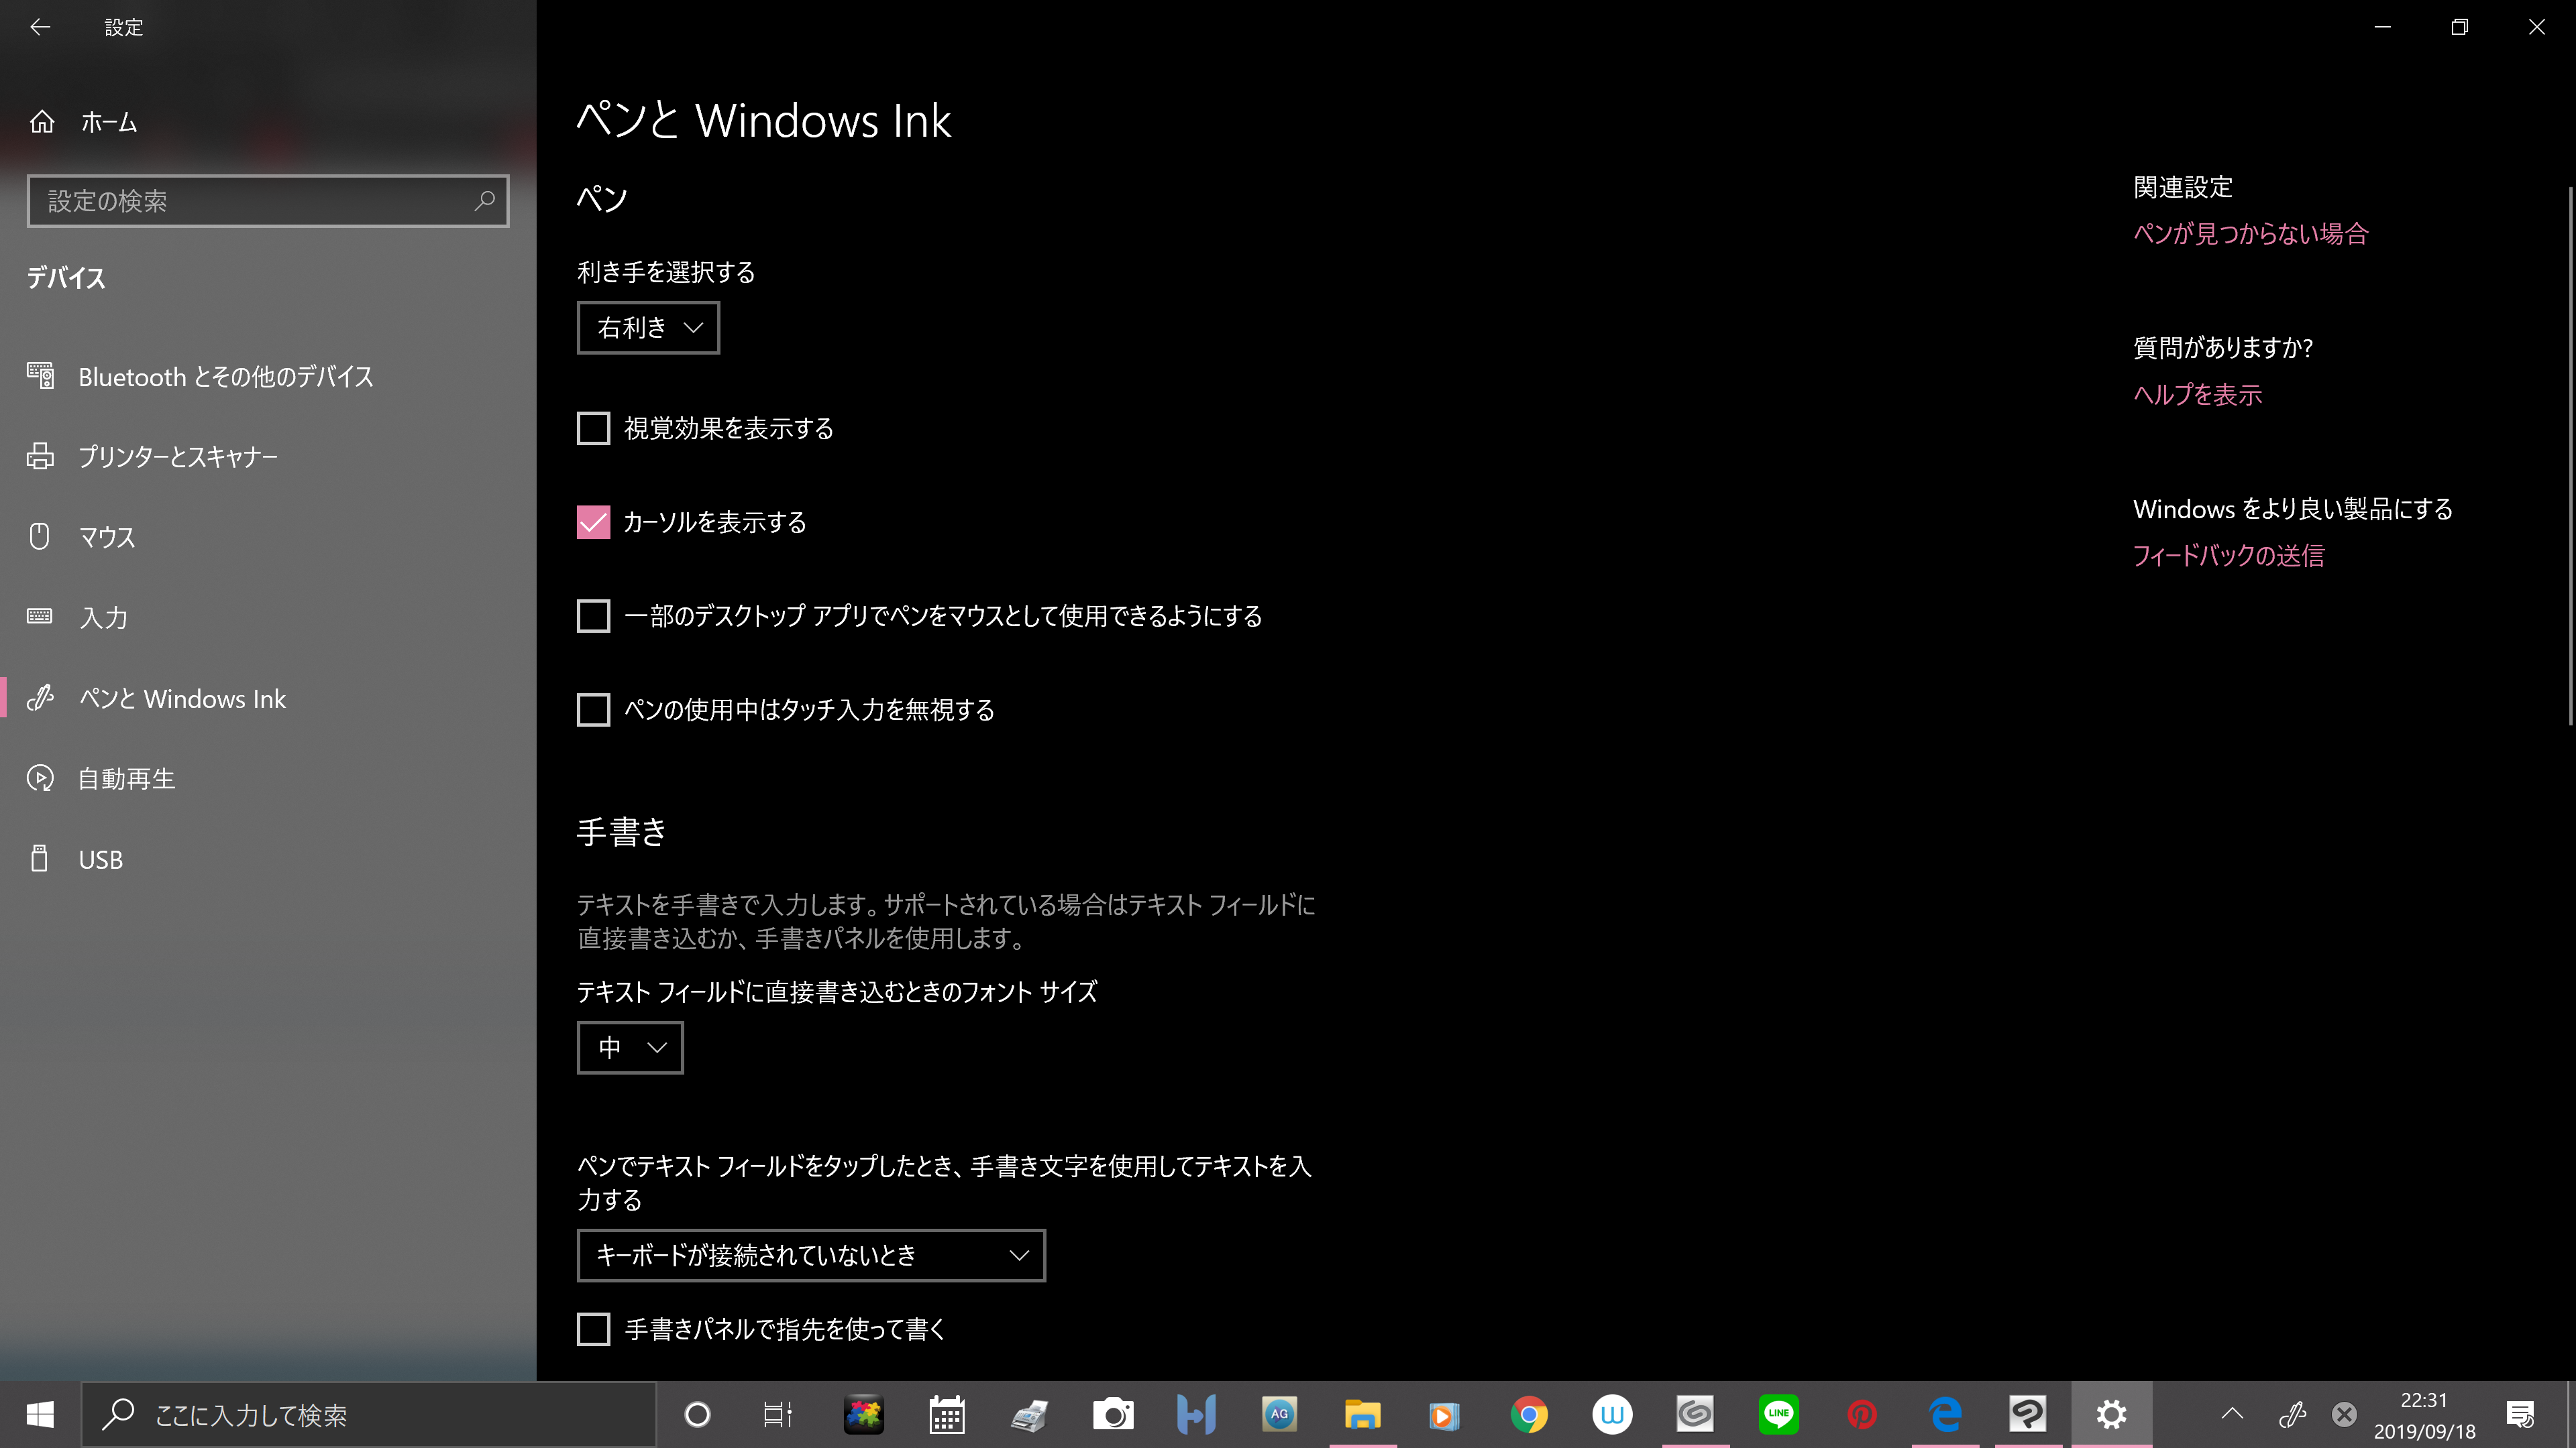This screenshot has width=2576, height=1448.
Task: Enable 視覚効果を表示する checkbox
Action: pos(593,429)
